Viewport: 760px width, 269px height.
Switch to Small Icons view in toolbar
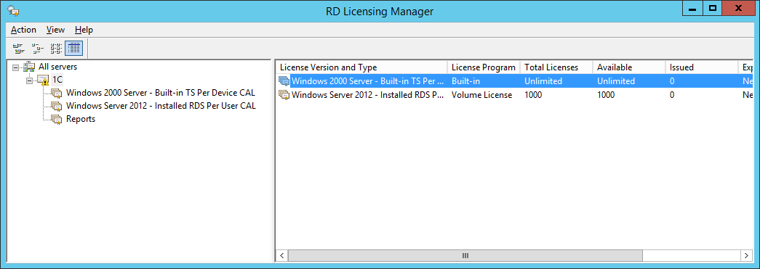37,49
